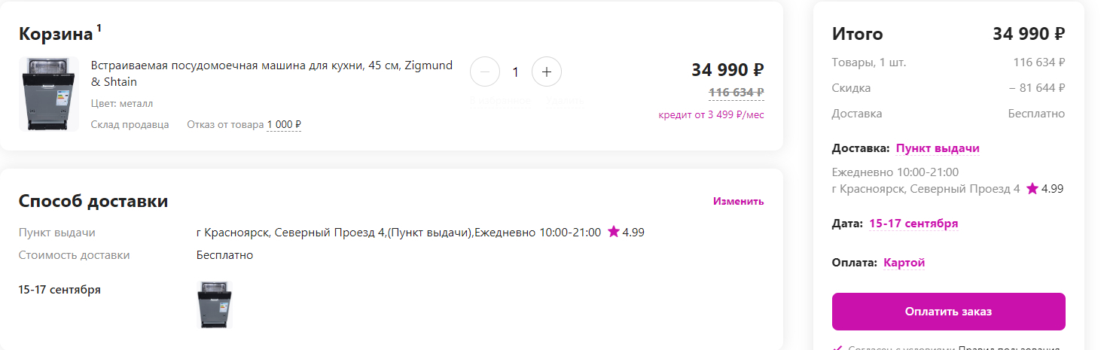Open the delivery date dishwasher thumbnail
The width and height of the screenshot is (1104, 350).
(x=215, y=305)
